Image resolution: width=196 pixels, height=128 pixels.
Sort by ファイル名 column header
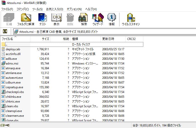tap(15, 39)
